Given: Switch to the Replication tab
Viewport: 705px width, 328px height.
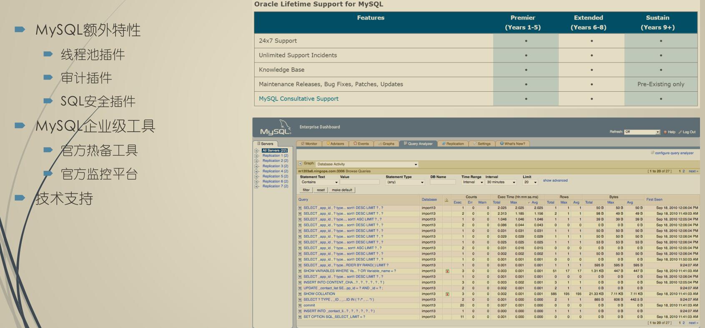Looking at the screenshot, I should pyautogui.click(x=453, y=144).
